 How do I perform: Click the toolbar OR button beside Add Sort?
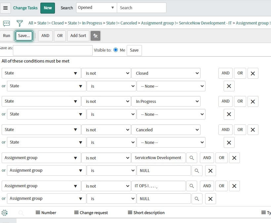(x=60, y=36)
